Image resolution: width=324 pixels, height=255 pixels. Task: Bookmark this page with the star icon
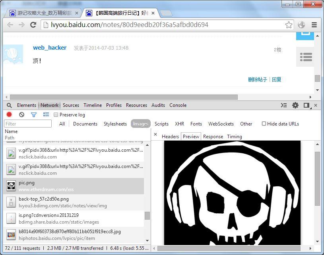tap(289, 25)
